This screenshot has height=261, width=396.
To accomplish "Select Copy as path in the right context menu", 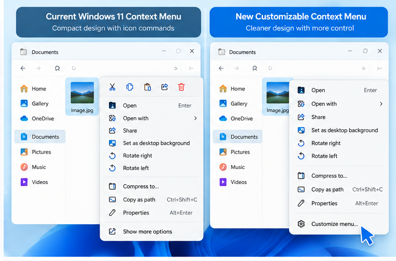I will click(x=339, y=190).
